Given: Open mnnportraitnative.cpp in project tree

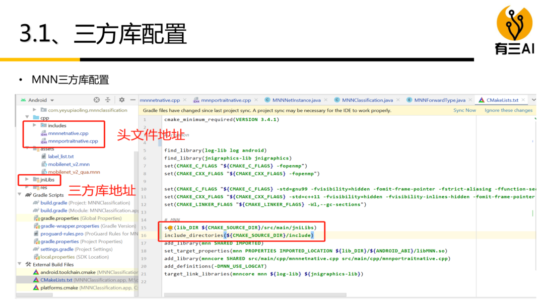Looking at the screenshot, I should click(x=73, y=141).
